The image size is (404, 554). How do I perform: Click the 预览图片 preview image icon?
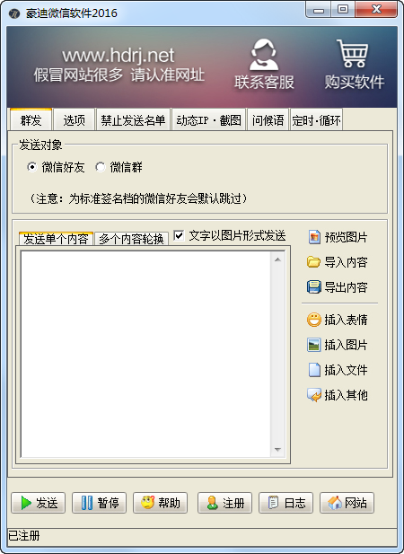[x=314, y=237]
